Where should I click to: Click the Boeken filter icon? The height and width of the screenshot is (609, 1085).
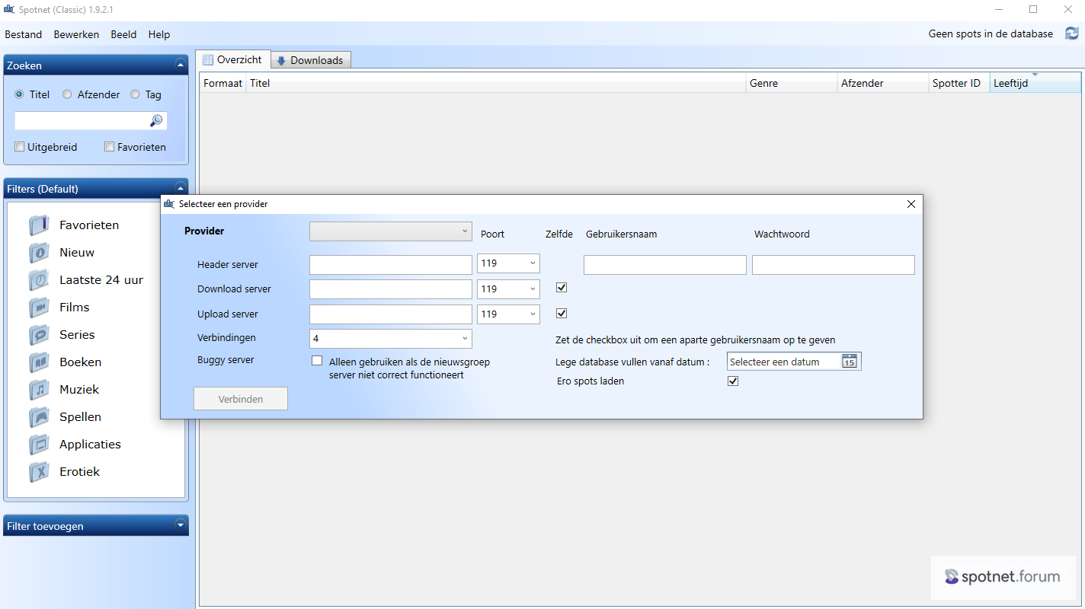click(39, 362)
